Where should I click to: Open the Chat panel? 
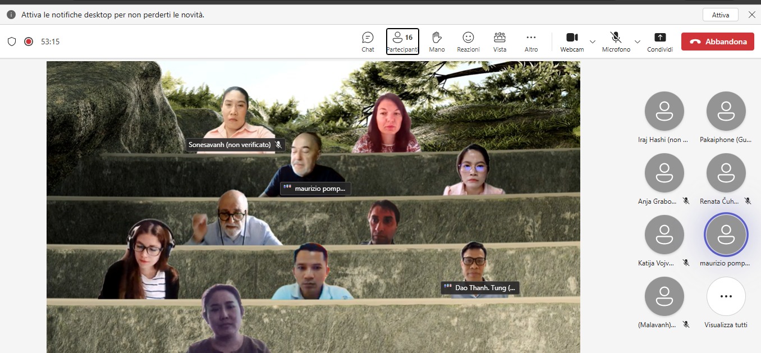click(x=368, y=42)
